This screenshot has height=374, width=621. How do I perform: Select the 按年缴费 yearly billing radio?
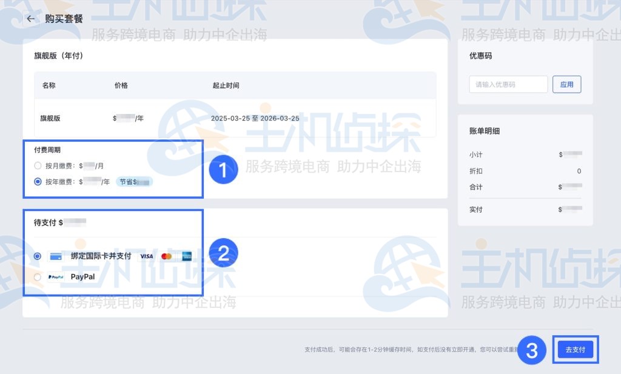(x=36, y=181)
